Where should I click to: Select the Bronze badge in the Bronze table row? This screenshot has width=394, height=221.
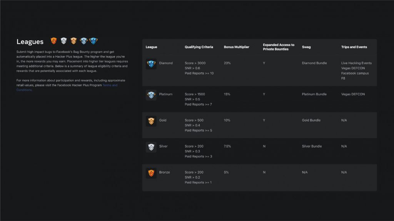pyautogui.click(x=151, y=173)
